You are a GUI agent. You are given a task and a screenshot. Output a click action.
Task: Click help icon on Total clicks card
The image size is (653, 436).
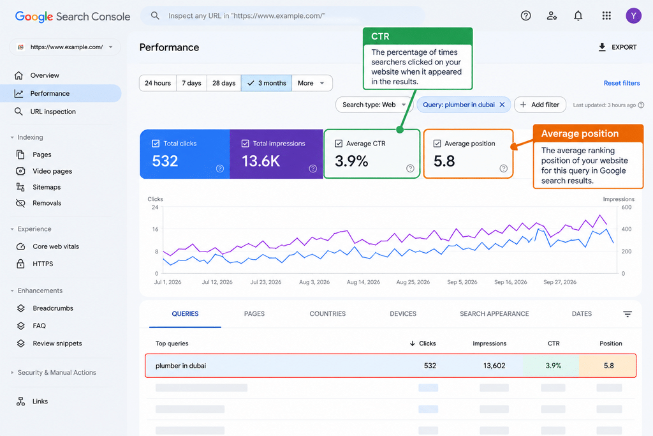tap(220, 169)
